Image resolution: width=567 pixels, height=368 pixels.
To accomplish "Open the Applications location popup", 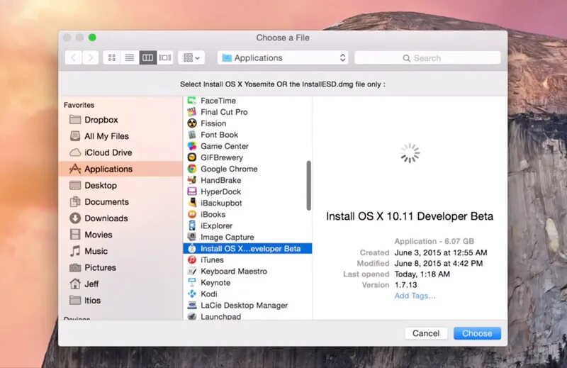I will point(283,58).
